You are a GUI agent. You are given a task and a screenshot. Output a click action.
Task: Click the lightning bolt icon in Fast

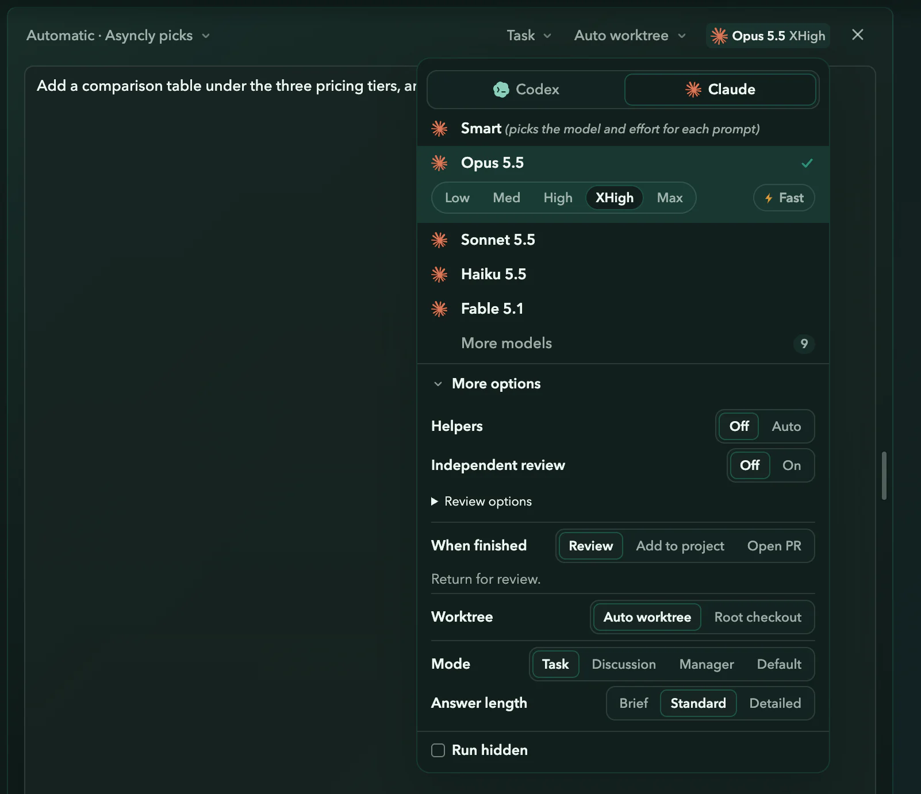769,198
